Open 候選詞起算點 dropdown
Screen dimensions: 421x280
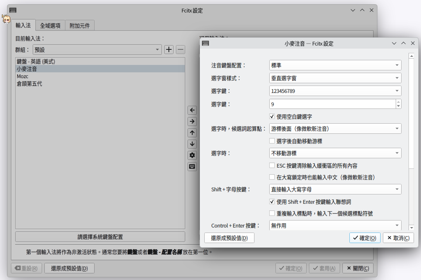[335, 129]
